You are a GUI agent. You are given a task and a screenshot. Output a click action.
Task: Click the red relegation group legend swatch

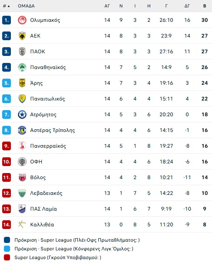[x=7, y=257]
